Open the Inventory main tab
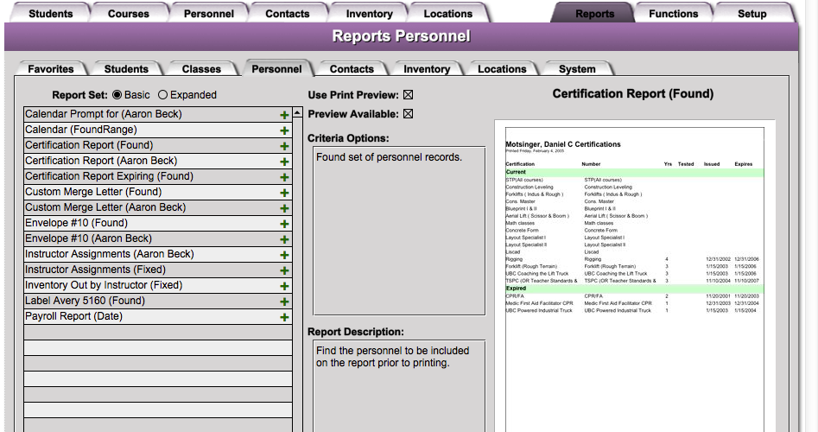 369,13
